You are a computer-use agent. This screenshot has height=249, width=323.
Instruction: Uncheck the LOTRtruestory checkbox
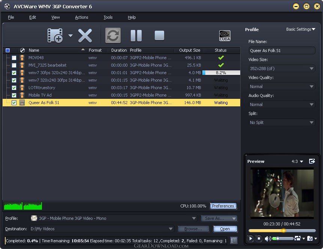coord(14,88)
